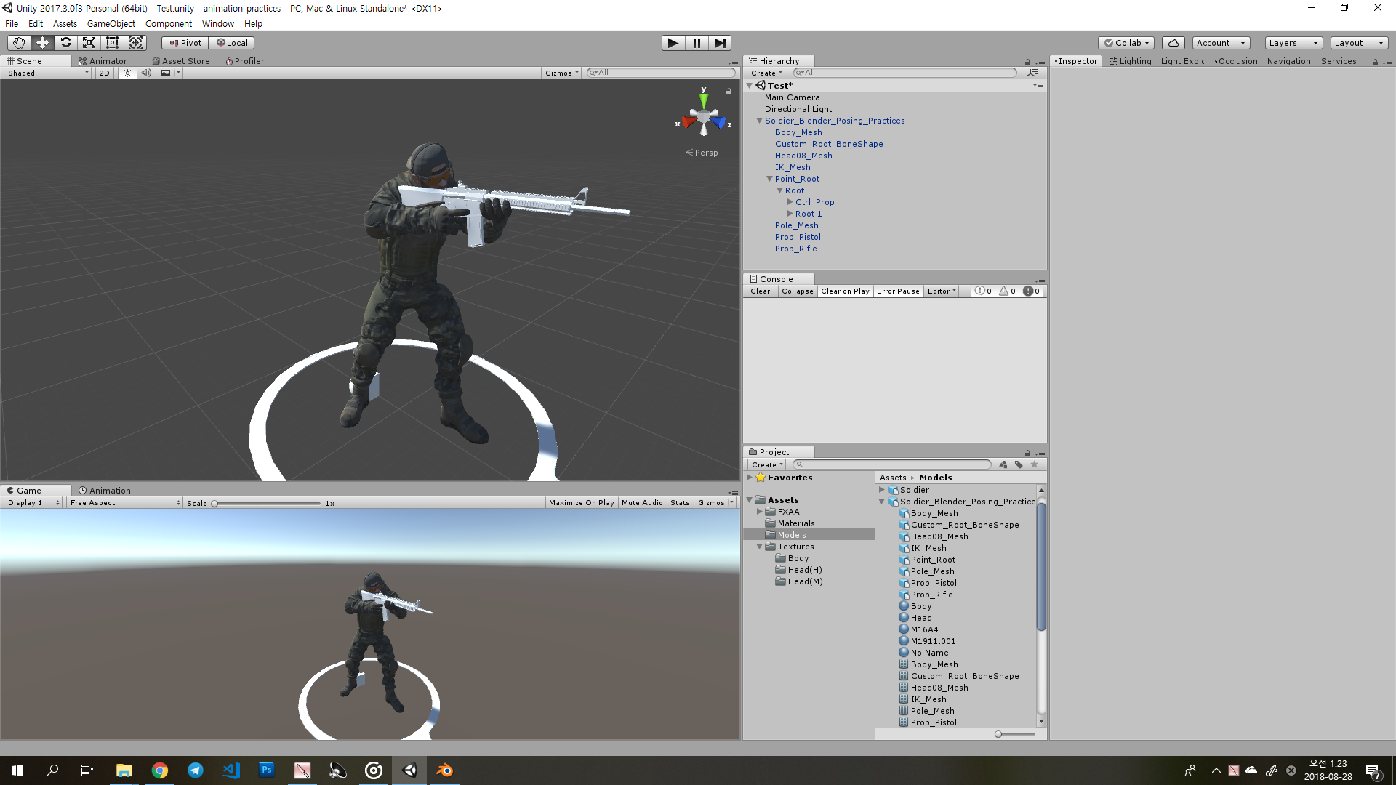The height and width of the screenshot is (785, 1396).
Task: Open Display 1 dropdown
Action: (x=33, y=503)
